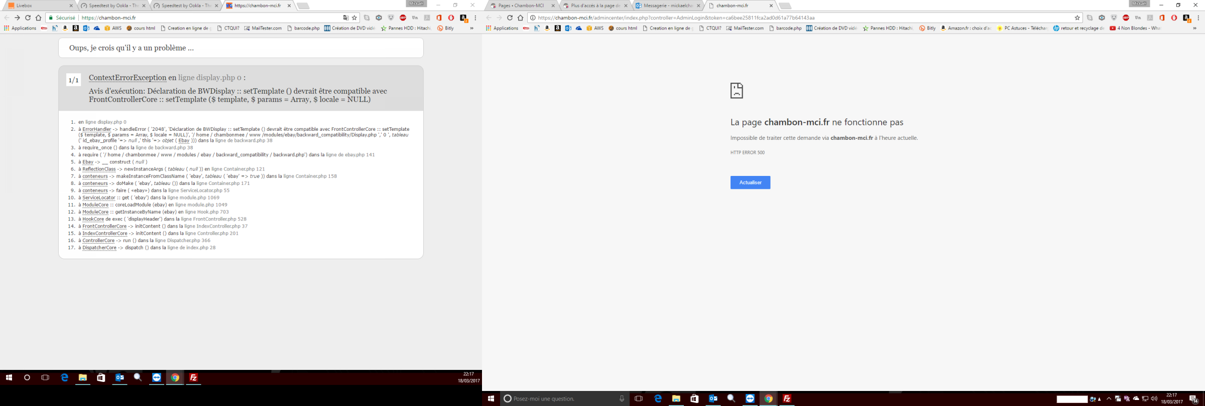The height and width of the screenshot is (406, 1205).
Task: Open the PC Astuces bookmark
Action: pos(1022,28)
